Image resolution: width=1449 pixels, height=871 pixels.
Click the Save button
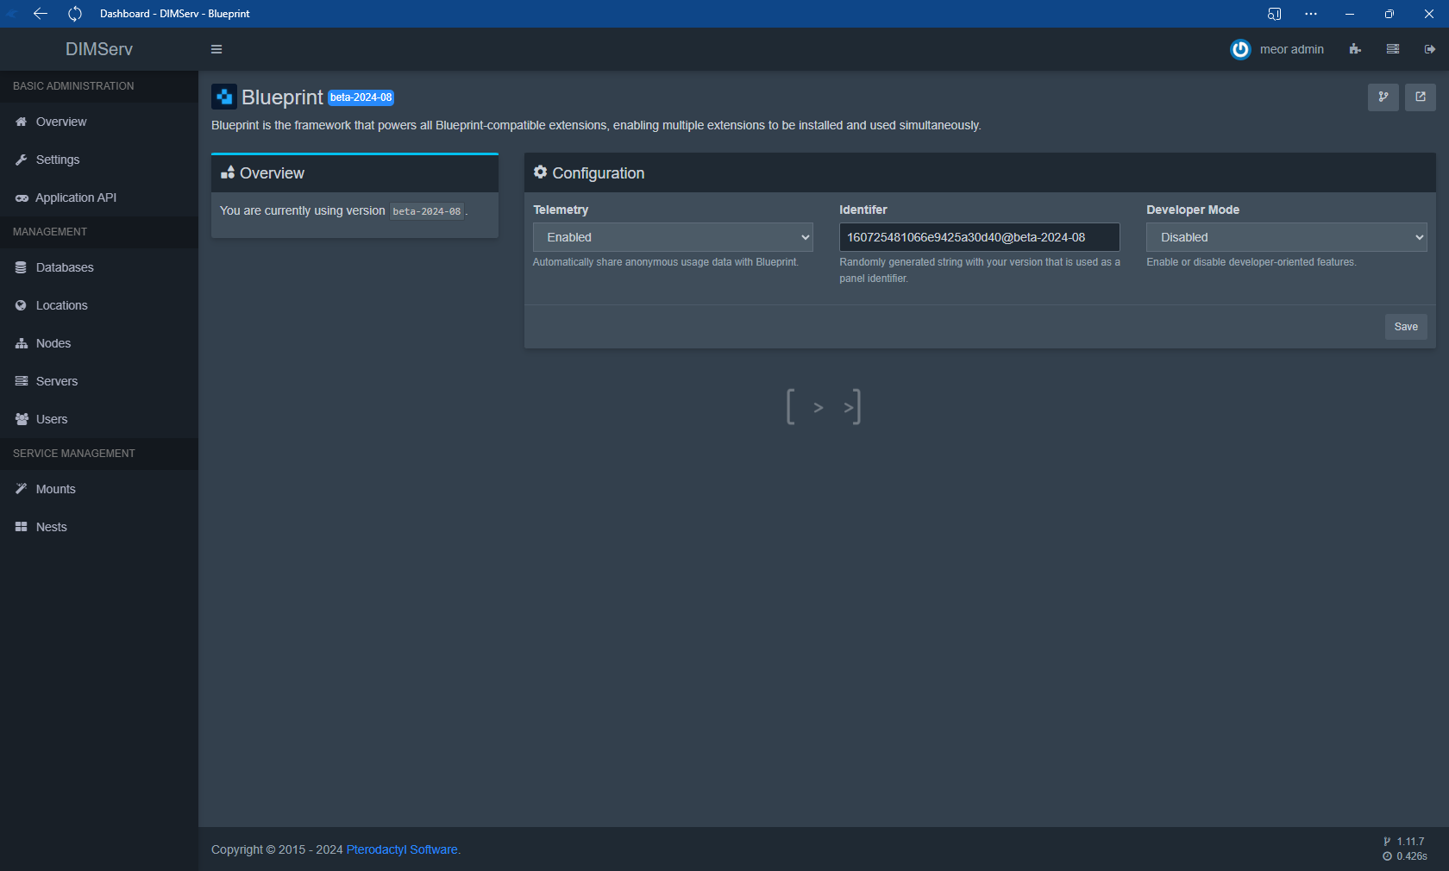point(1406,327)
